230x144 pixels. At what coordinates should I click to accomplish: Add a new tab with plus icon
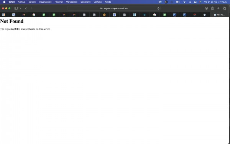click(x=218, y=8)
